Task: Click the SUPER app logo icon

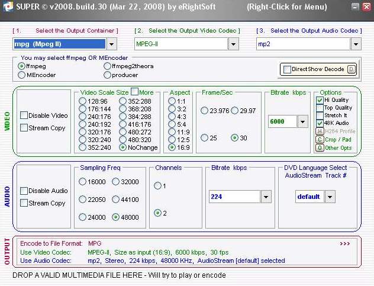Action: [7, 7]
